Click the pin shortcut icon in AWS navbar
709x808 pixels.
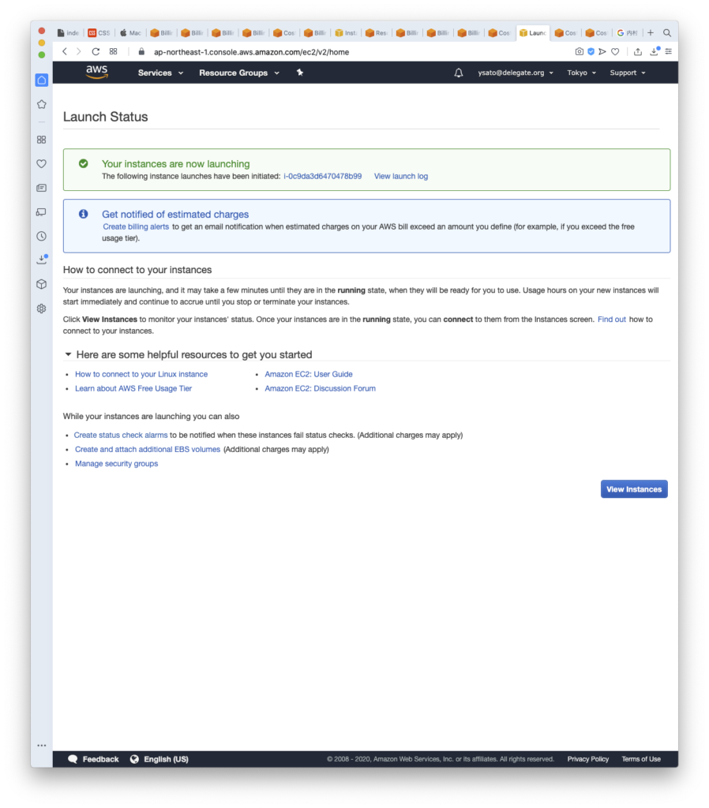coord(299,73)
